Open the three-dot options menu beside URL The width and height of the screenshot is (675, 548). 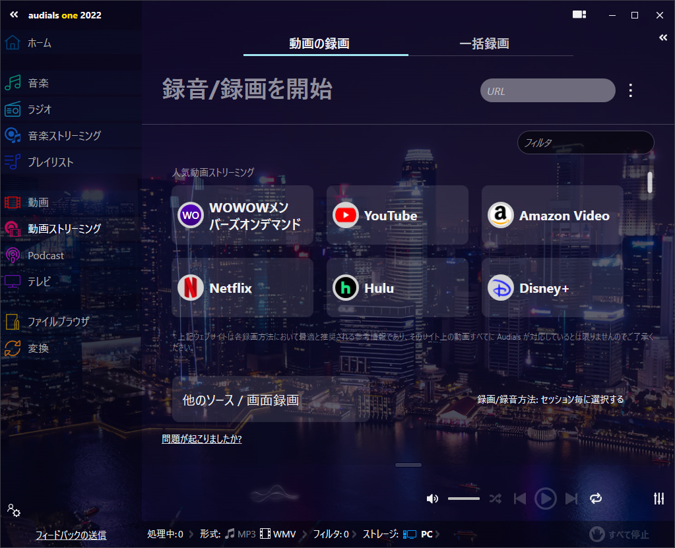pyautogui.click(x=631, y=90)
